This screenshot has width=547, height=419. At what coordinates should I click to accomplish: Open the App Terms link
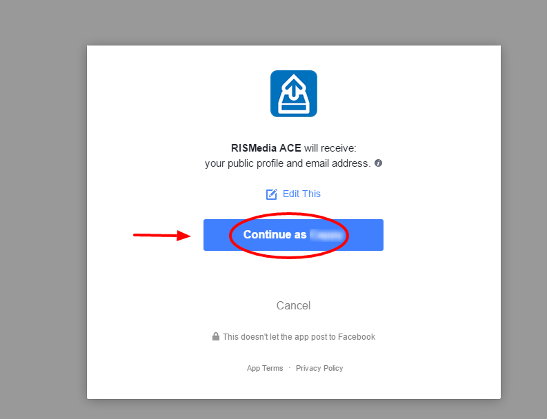pos(265,368)
